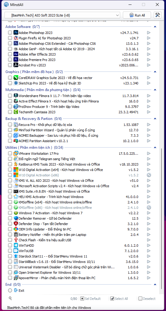This screenshot has height=311, width=166.
Task: Run install arrow for Adobe GenP
Action: (149, 49)
